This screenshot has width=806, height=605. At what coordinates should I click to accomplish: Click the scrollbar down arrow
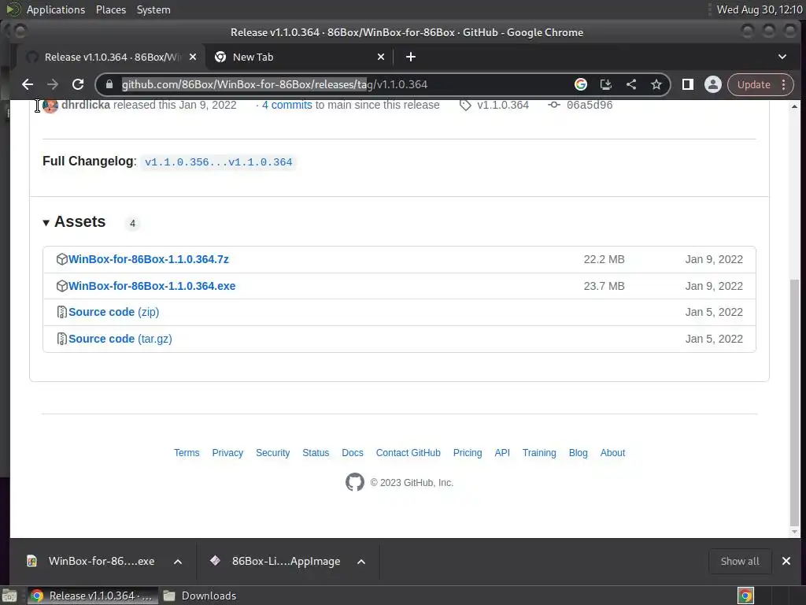point(795,532)
